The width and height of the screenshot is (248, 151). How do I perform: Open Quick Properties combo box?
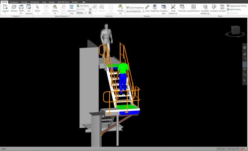pos(135,11)
